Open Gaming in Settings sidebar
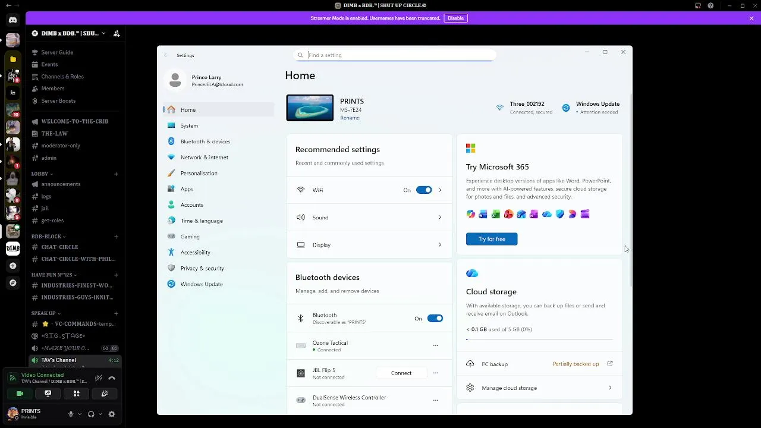The width and height of the screenshot is (761, 428). pos(219,237)
